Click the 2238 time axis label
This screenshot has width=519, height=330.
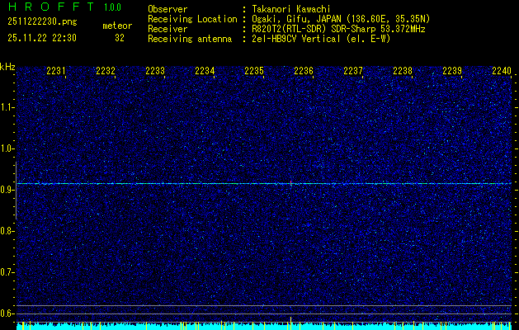point(403,71)
